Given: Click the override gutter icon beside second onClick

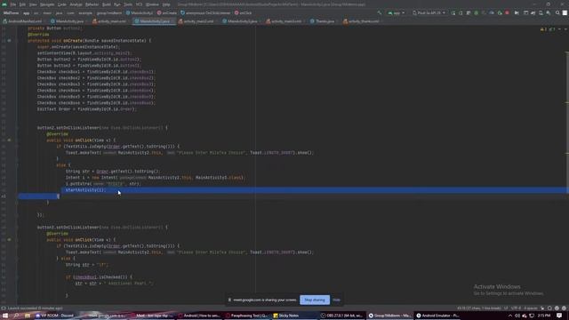Looking at the screenshot, I should 10,240.
